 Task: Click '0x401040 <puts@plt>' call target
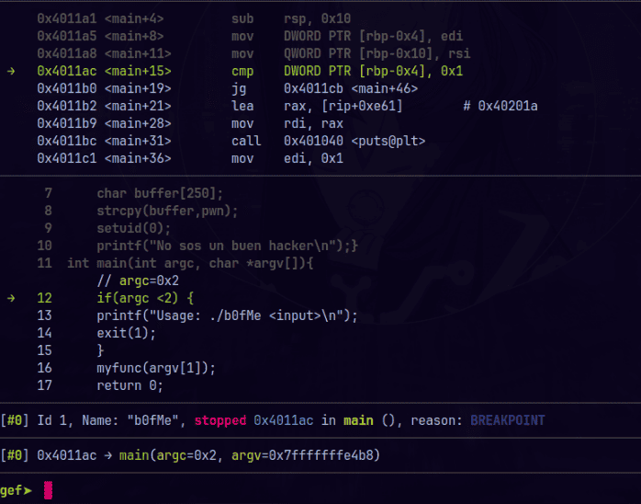click(x=354, y=141)
